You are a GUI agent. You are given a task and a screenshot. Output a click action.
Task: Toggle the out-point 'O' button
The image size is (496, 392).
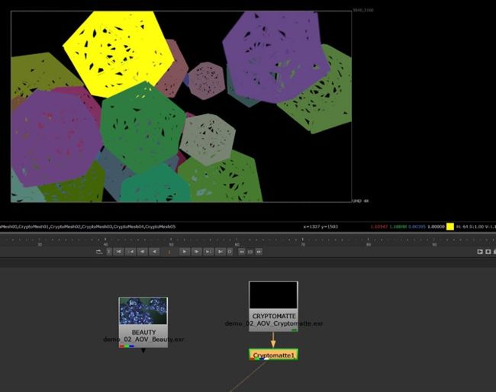click(230, 251)
